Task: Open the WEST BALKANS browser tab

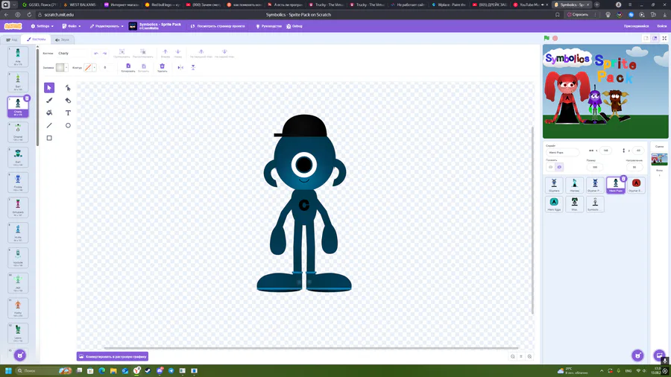Action: 80,4
